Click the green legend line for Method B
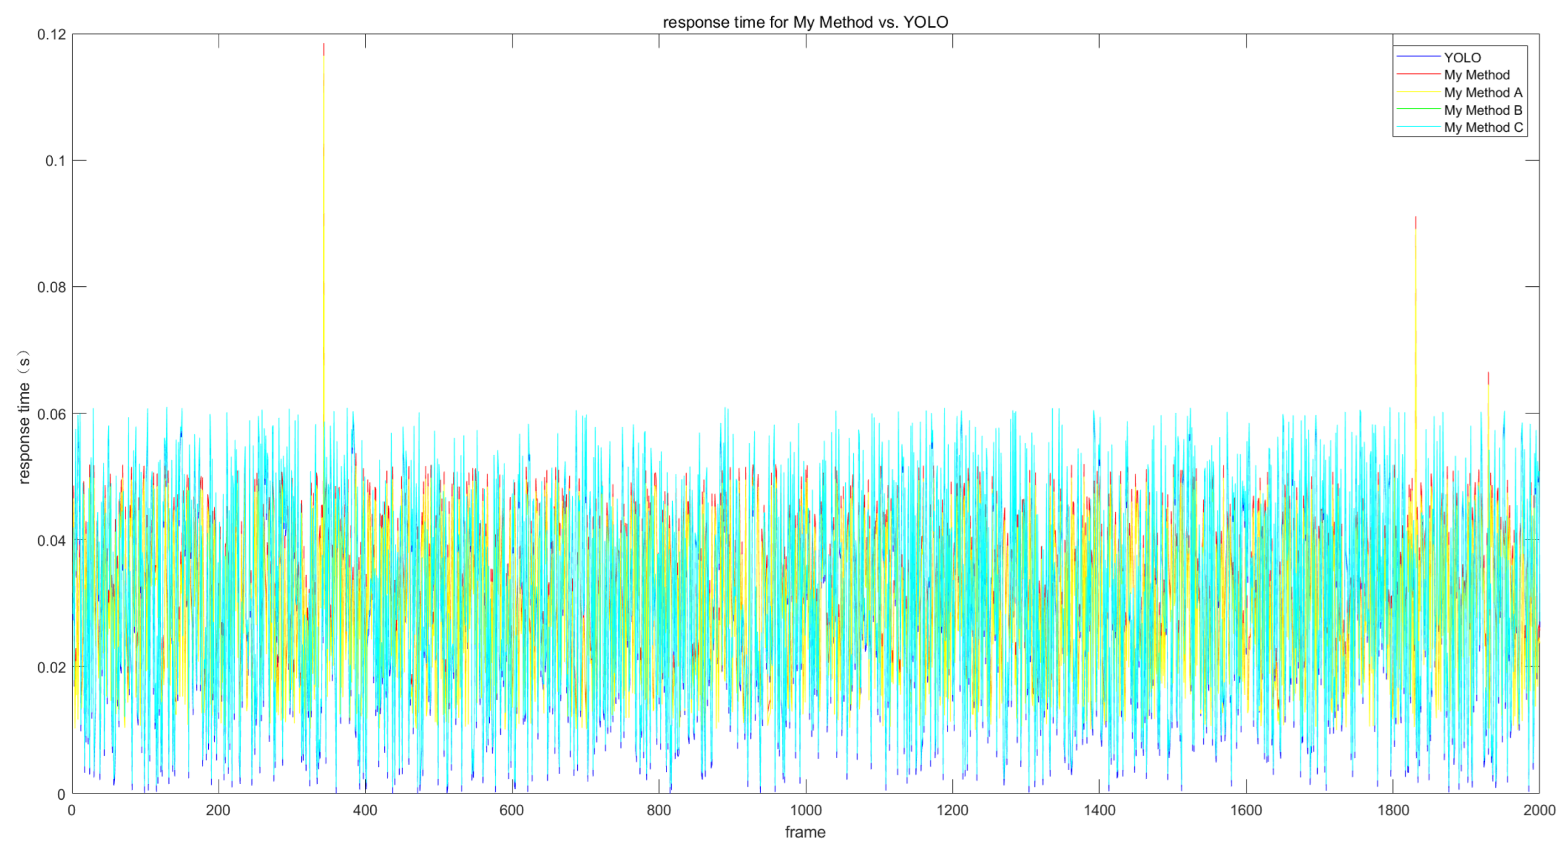 (x=1418, y=109)
